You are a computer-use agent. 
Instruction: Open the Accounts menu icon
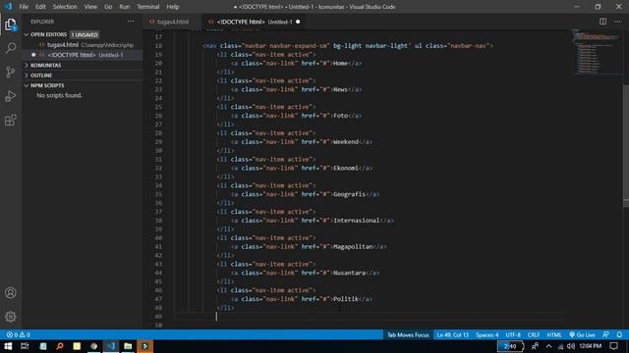point(11,293)
